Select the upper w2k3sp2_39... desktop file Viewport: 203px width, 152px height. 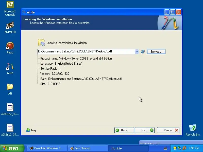click(10, 109)
